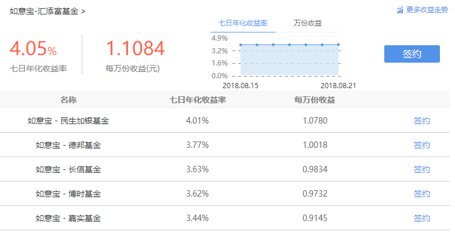Click the 3.63% yield cell
Screen dimensions: 455x232
pyautogui.click(x=197, y=169)
